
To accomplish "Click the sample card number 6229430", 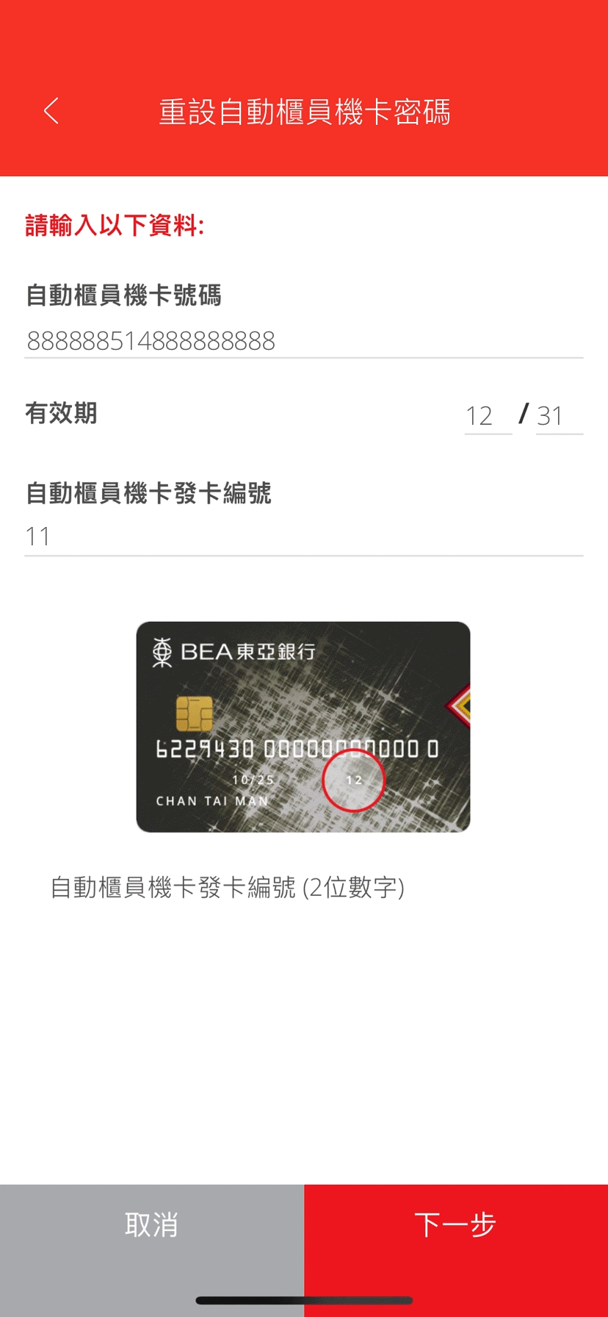I will coord(205,749).
